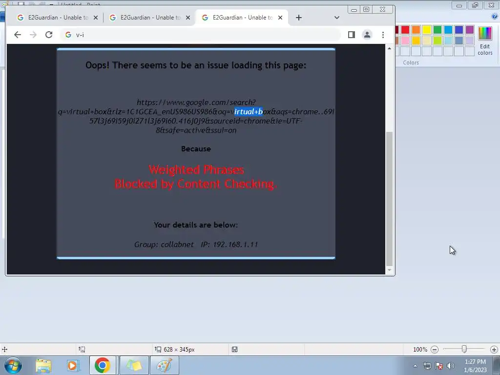
Task: Open Chrome's side panel icon
Action: [x=352, y=35]
